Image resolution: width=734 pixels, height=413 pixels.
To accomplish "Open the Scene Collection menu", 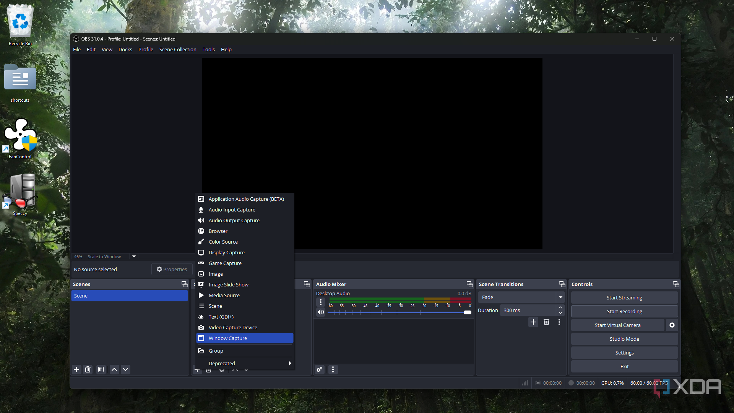I will pos(177,49).
